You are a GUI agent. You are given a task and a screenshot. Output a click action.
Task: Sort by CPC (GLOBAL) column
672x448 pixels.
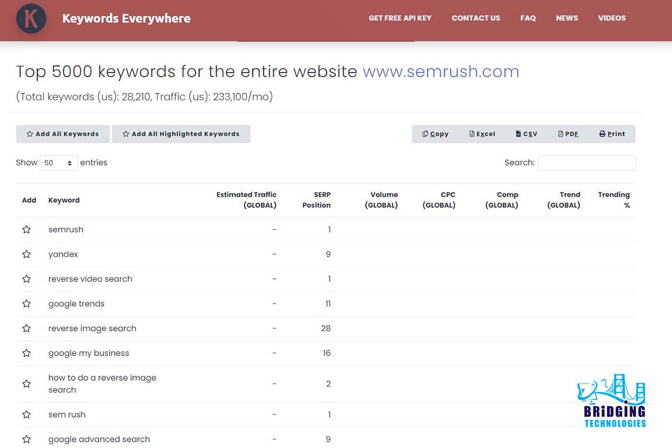(x=439, y=200)
